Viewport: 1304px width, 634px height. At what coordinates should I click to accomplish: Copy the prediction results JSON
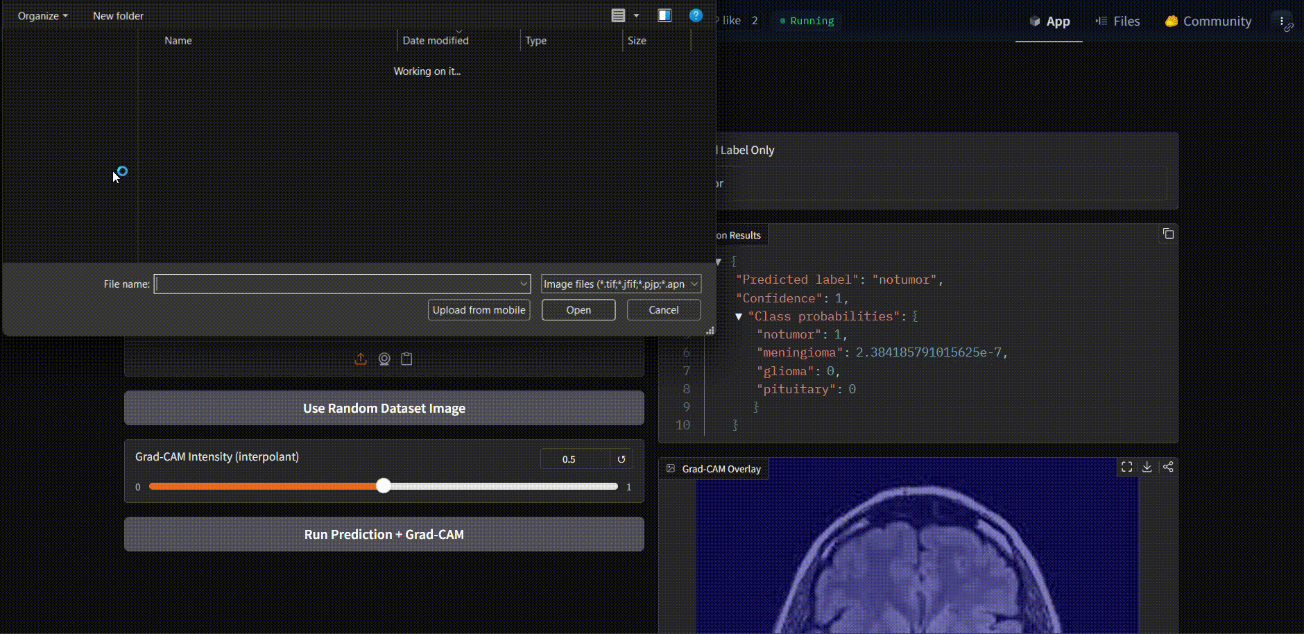coord(1168,234)
